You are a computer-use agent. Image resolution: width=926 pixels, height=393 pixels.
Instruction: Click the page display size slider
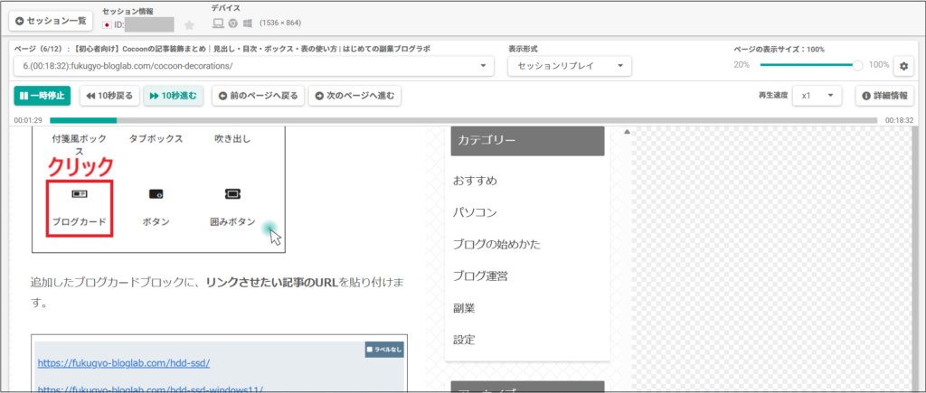tap(809, 65)
